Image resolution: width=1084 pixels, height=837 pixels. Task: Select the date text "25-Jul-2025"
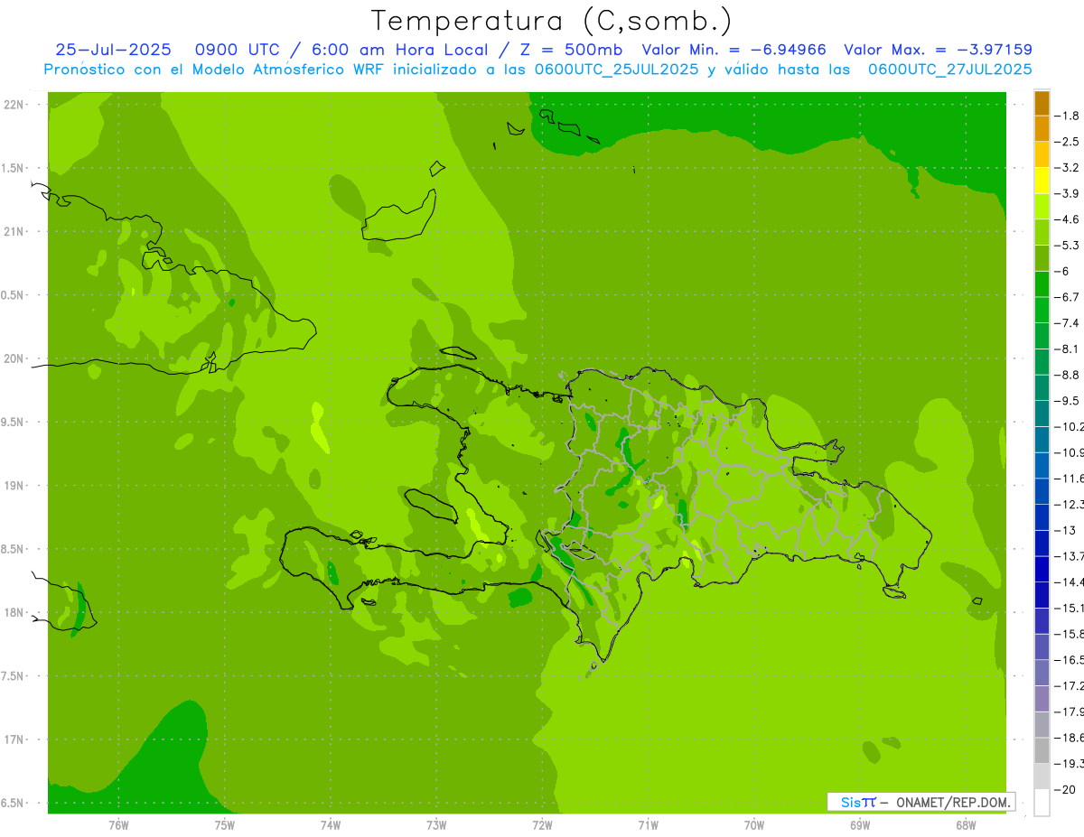113,51
